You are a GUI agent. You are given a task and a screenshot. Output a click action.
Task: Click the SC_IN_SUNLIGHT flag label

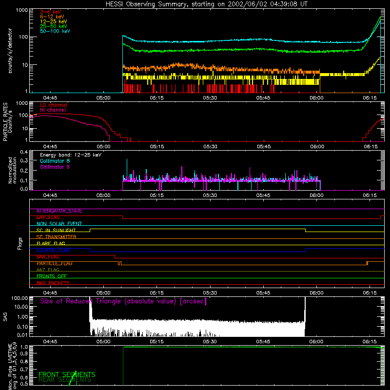[56, 230]
